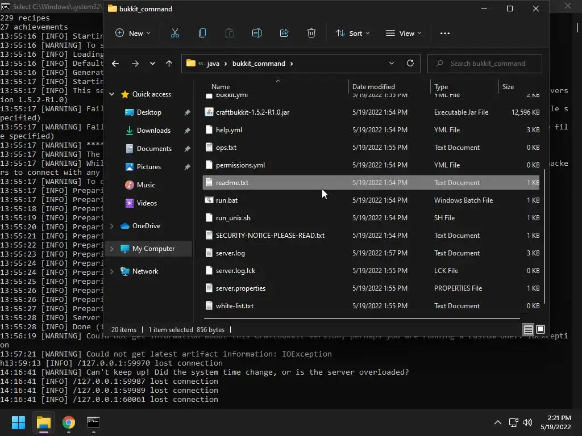Viewport: 582px width, 436px height.
Task: Switch to large thumbnails view icon
Action: pos(541,329)
